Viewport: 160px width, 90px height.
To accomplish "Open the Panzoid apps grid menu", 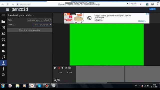I will [x=7, y=9].
